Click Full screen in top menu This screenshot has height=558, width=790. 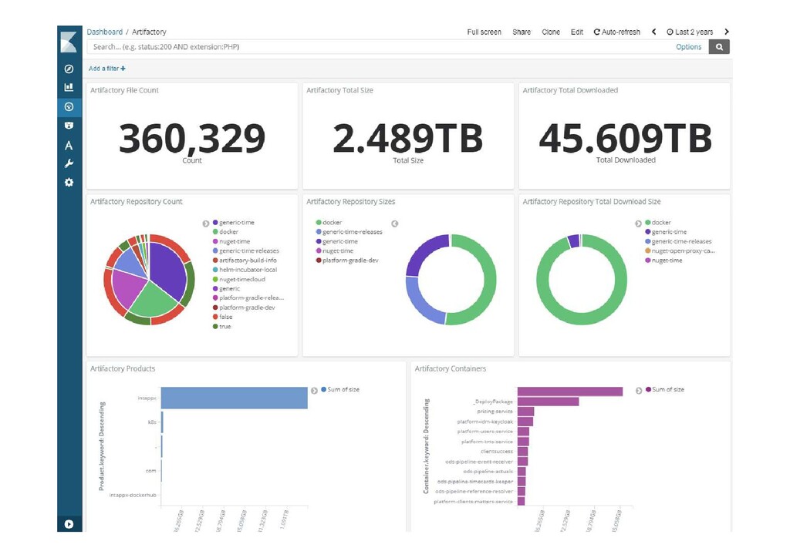[x=484, y=32]
